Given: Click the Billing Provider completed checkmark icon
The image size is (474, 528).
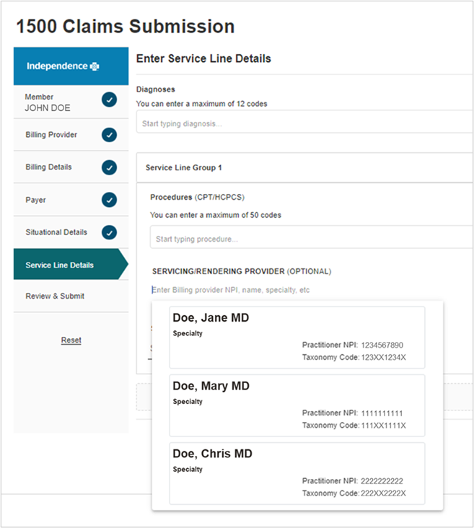Looking at the screenshot, I should coord(109,135).
